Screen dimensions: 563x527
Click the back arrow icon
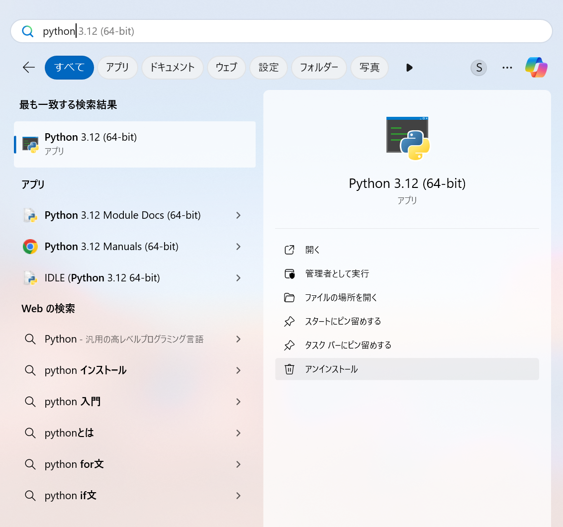(29, 68)
